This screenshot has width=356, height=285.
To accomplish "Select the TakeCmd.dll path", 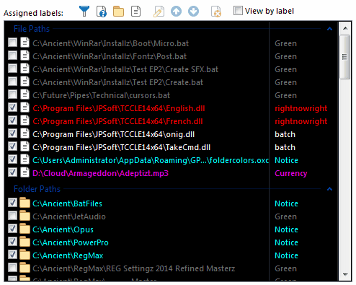I will pyautogui.click(x=122, y=147).
